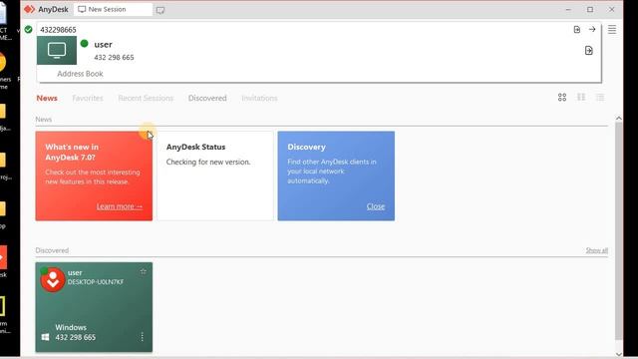
Task: Click the vertical scrollbar thumb
Action: 618,230
